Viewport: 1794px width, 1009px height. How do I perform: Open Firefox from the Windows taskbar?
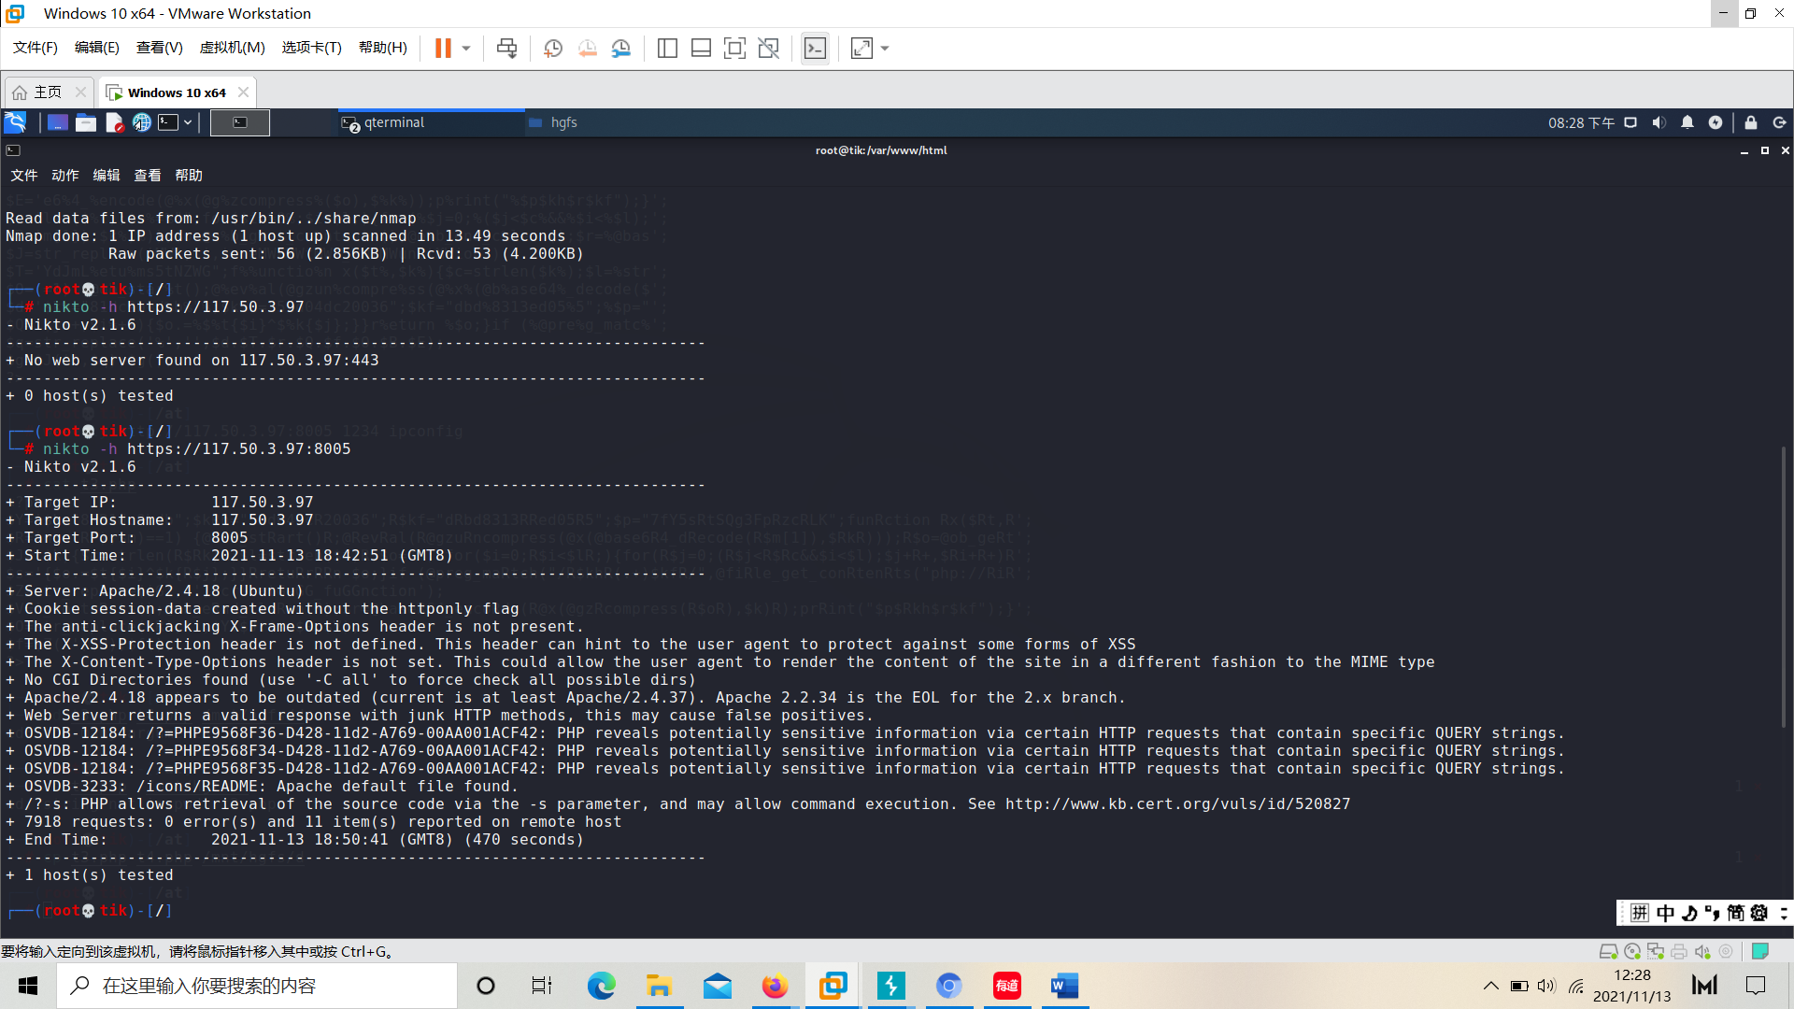coord(775,986)
